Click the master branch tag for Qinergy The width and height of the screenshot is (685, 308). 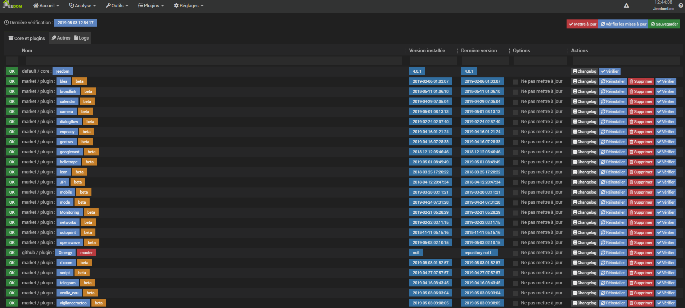86,253
